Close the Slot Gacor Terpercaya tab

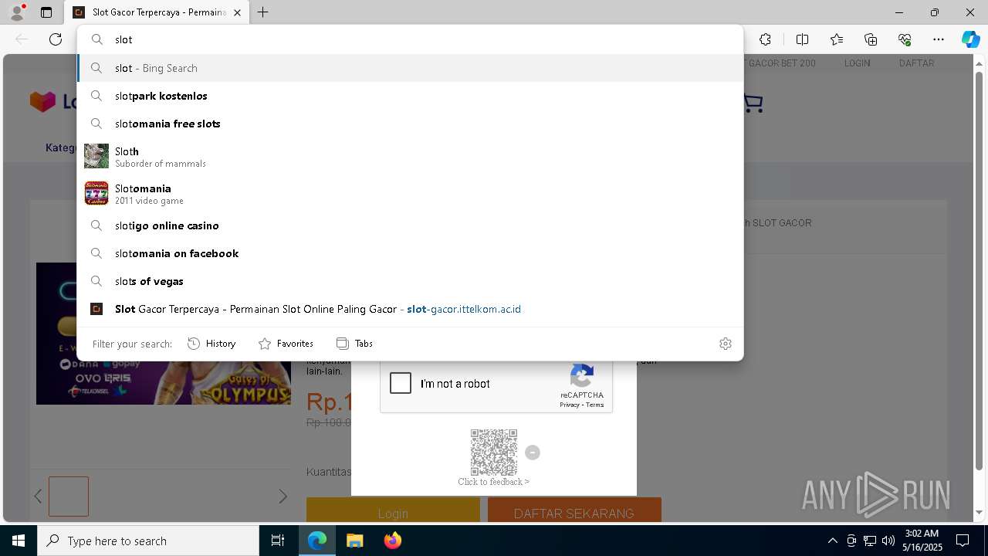[x=238, y=12]
